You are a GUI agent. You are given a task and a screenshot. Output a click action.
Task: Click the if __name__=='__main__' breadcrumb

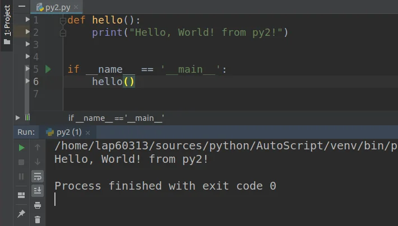pos(115,118)
